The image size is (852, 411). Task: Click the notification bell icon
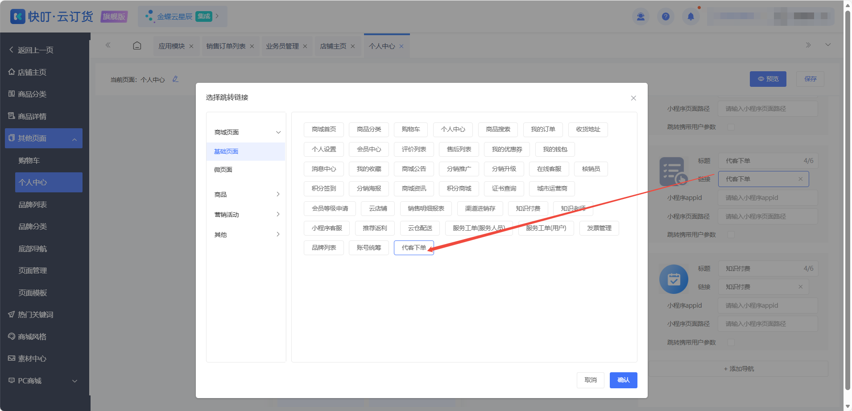691,16
